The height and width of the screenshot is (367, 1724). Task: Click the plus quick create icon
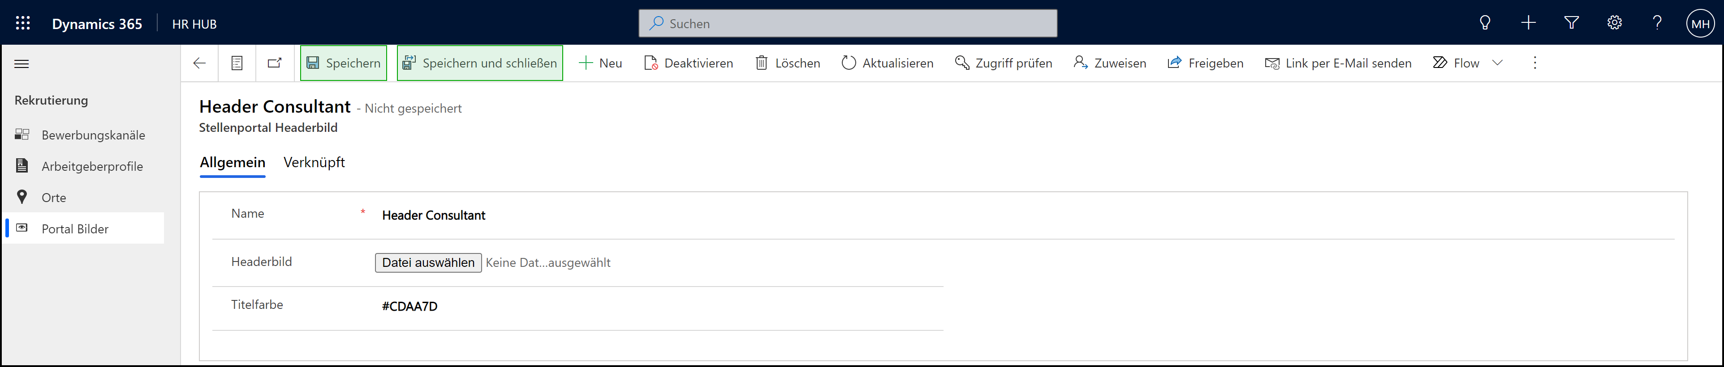click(x=1529, y=23)
